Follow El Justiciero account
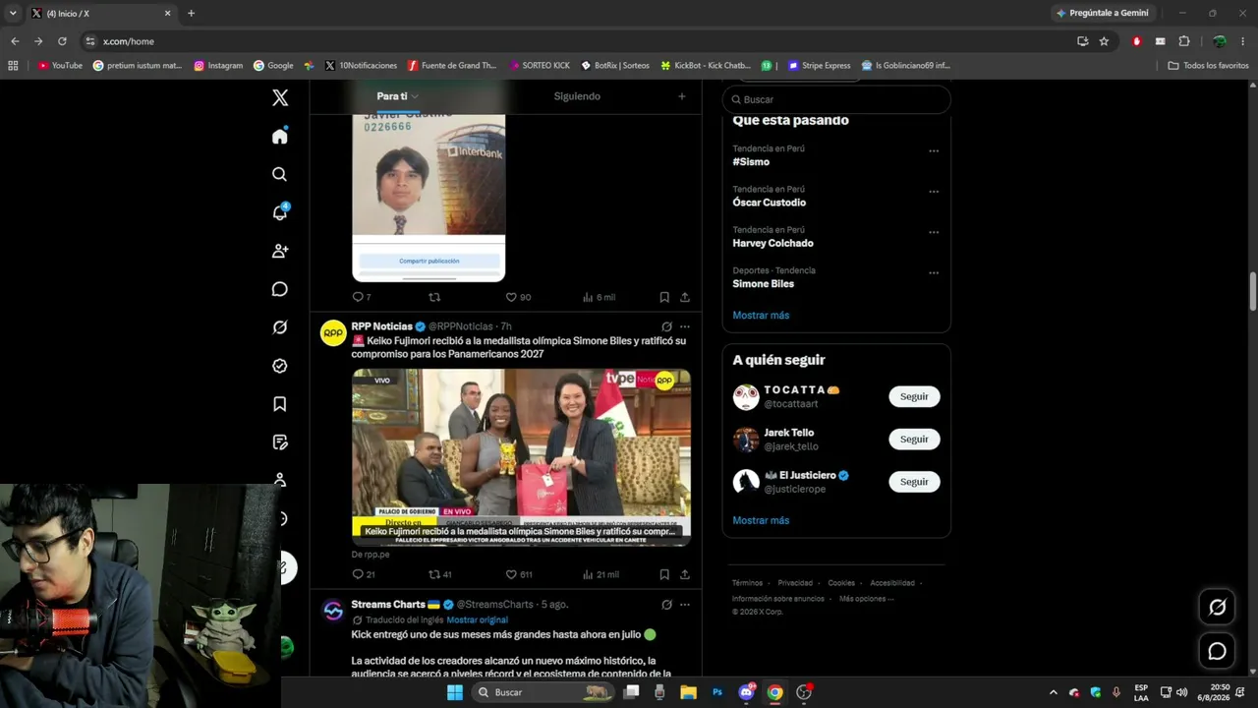Image resolution: width=1258 pixels, height=708 pixels. click(914, 481)
